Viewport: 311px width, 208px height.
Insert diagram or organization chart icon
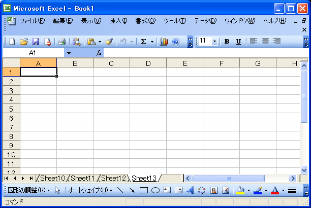[202, 190]
